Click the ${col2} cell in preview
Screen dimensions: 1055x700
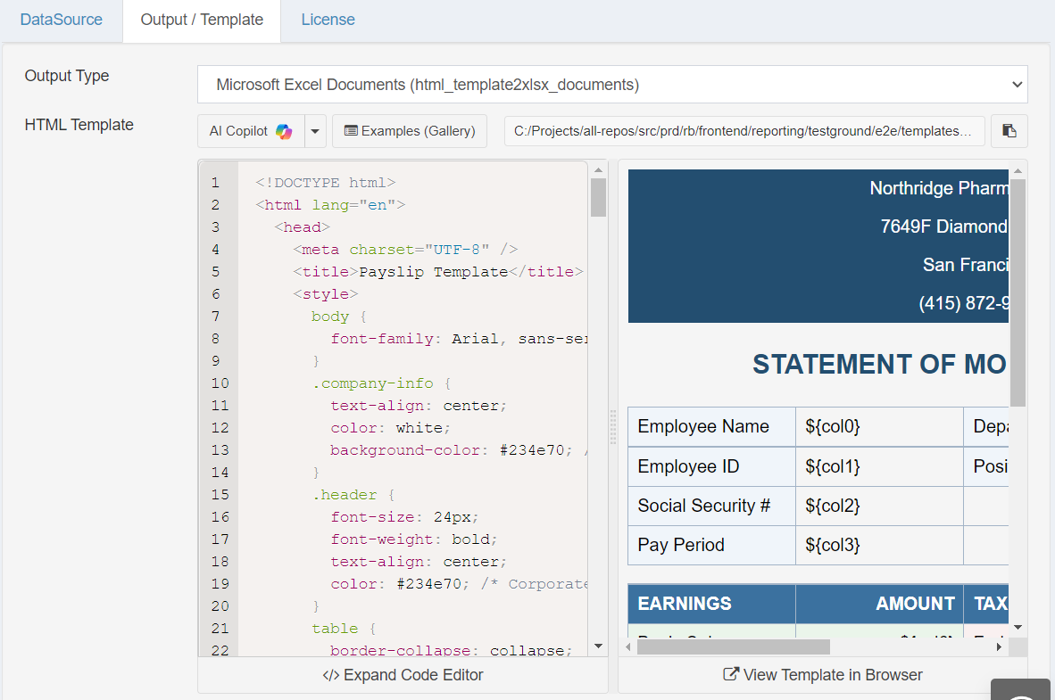tap(879, 506)
